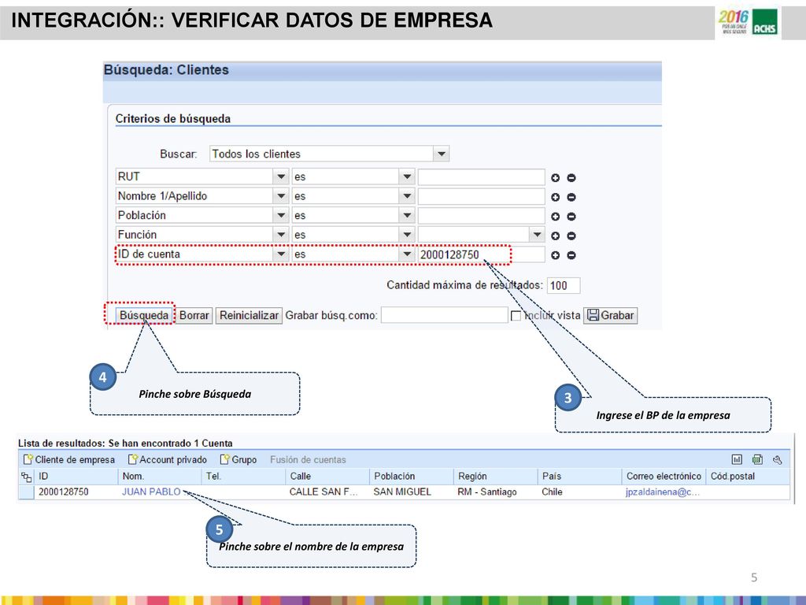The width and height of the screenshot is (806, 605).
Task: Create new Cliente de empresa
Action: click(69, 459)
